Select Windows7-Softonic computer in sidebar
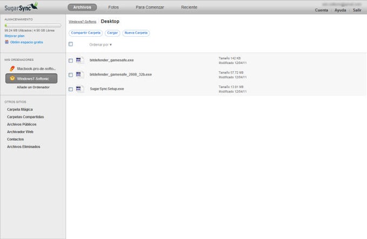Viewport: 367px width, 239px height. pyautogui.click(x=31, y=78)
